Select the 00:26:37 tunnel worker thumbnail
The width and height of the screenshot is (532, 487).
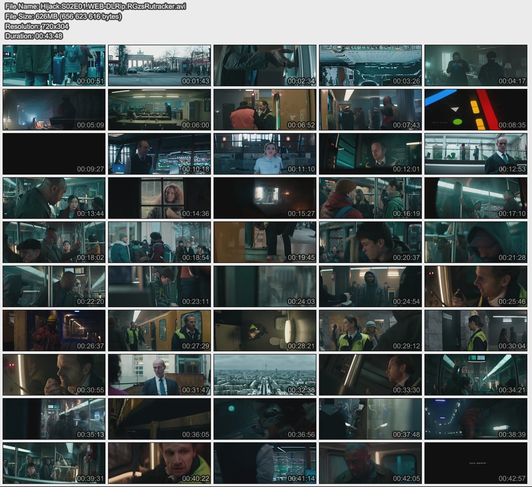[x=54, y=331]
